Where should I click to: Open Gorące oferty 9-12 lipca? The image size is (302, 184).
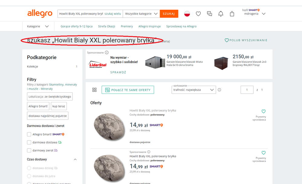click(x=76, y=26)
